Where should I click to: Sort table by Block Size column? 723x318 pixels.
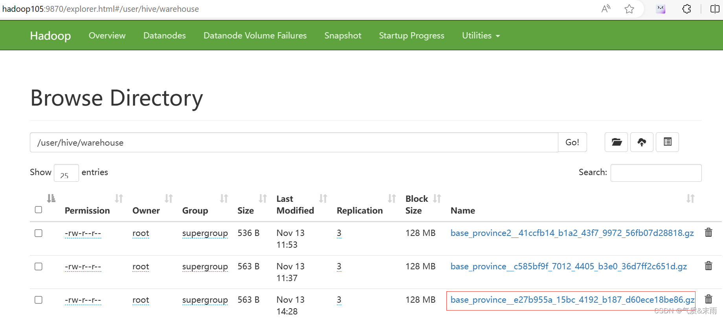coord(437,198)
